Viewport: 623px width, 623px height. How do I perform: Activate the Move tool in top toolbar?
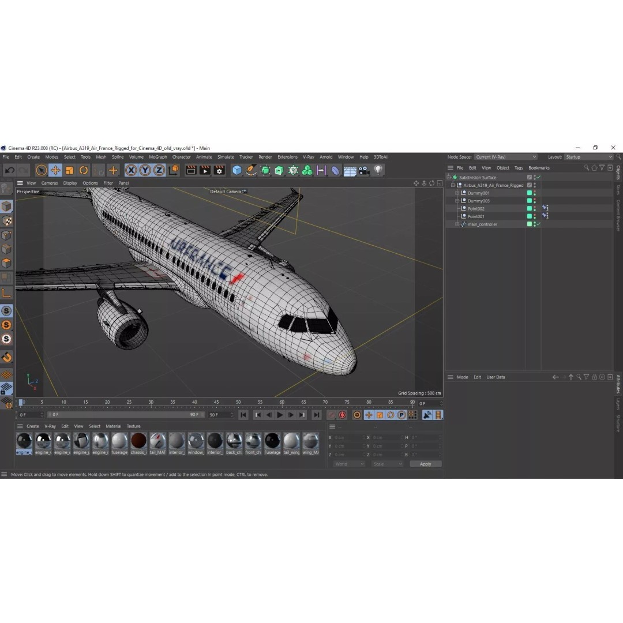[x=55, y=170]
